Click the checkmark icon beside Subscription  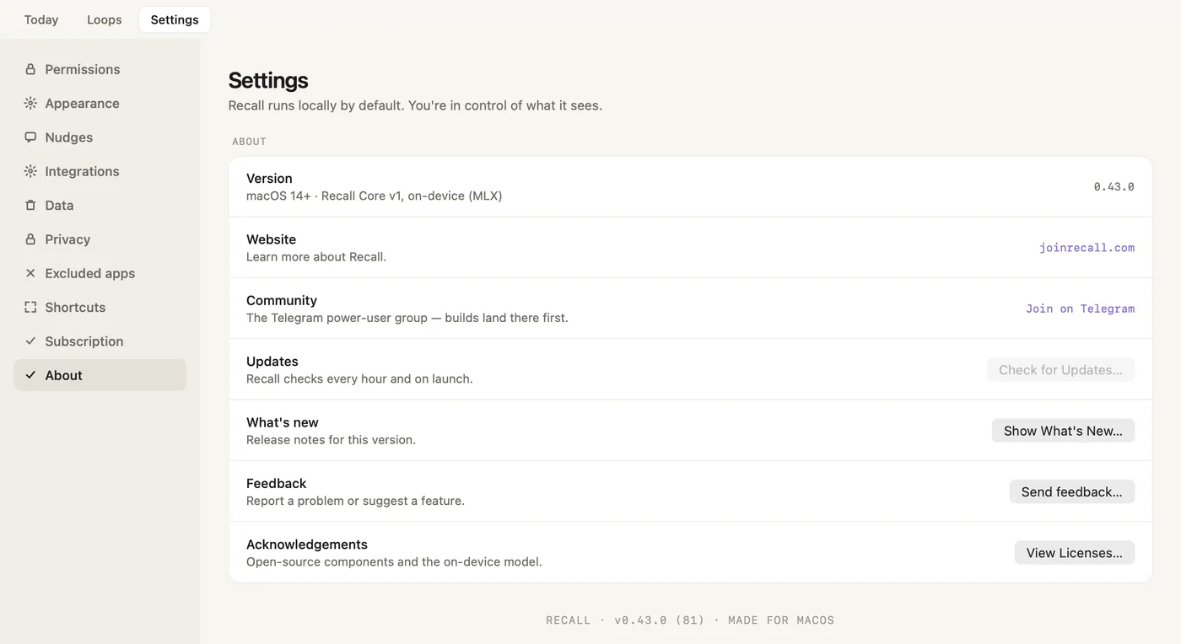30,341
